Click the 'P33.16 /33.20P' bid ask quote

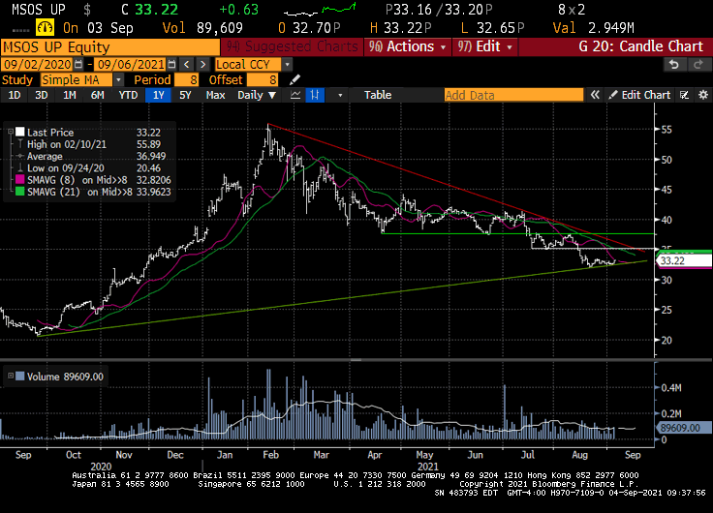click(438, 10)
